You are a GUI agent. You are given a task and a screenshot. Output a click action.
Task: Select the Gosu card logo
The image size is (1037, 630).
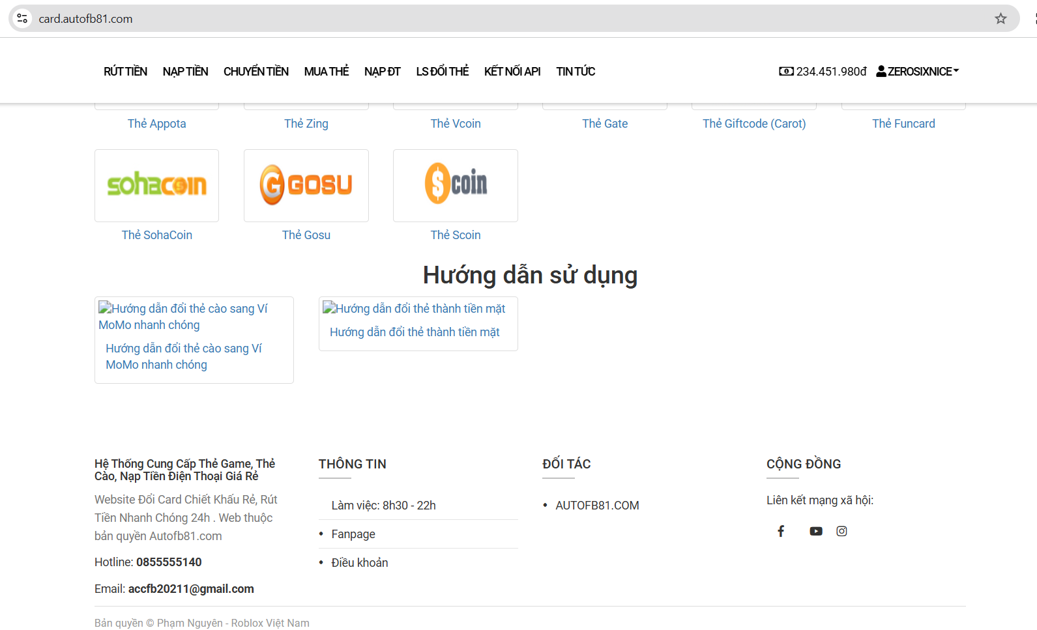(306, 186)
